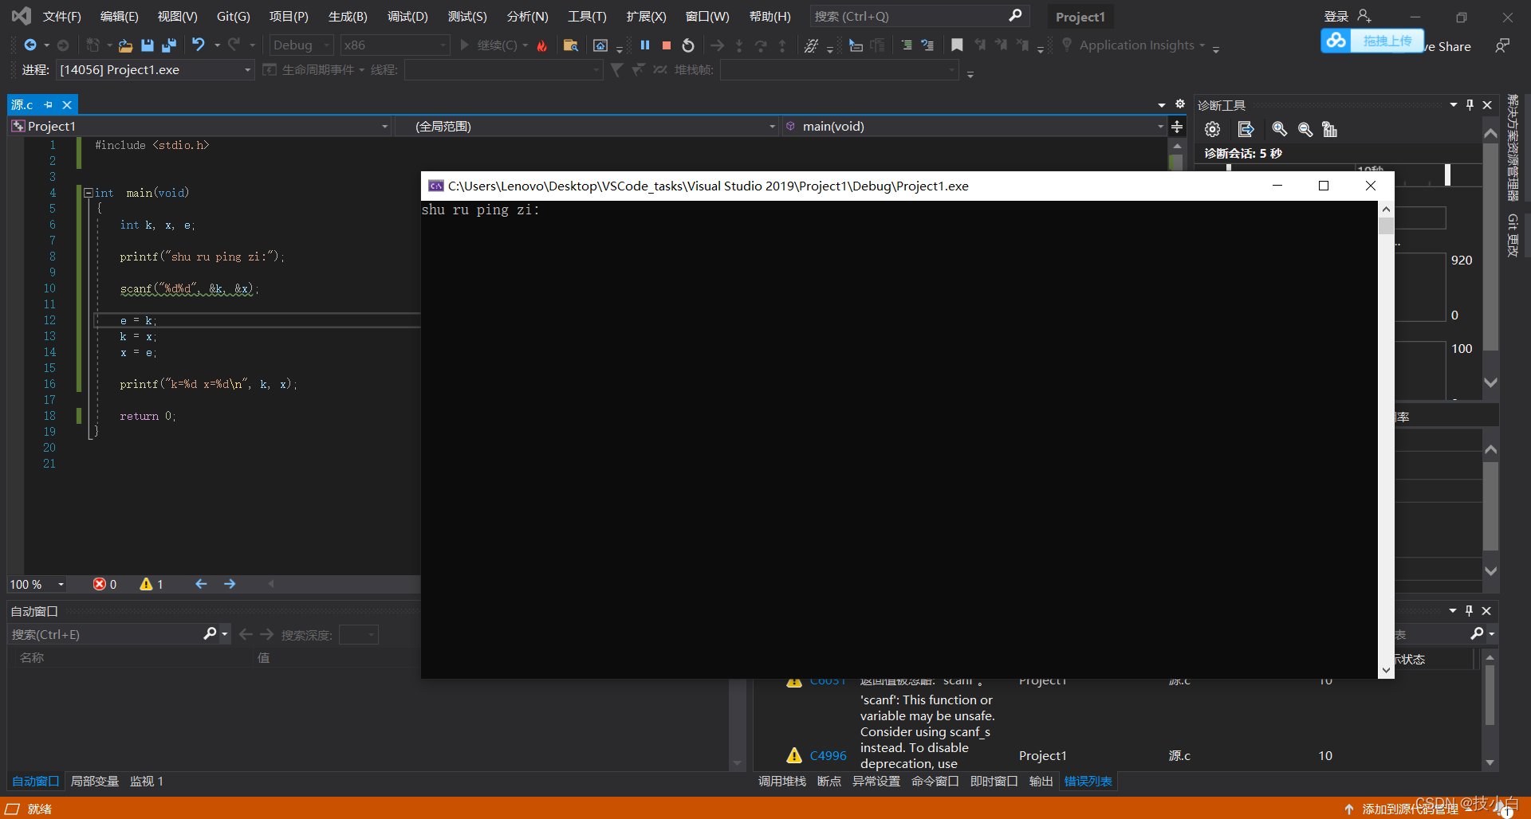Zoom out on the diagnostics timeline
The width and height of the screenshot is (1531, 819).
click(1305, 129)
